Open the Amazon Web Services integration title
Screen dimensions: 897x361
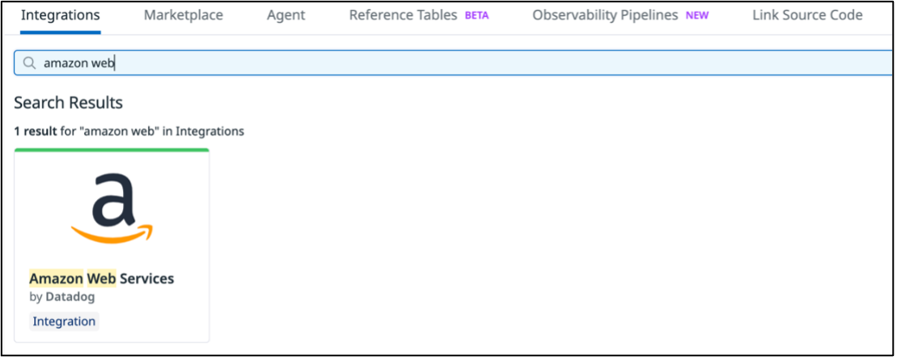(102, 278)
